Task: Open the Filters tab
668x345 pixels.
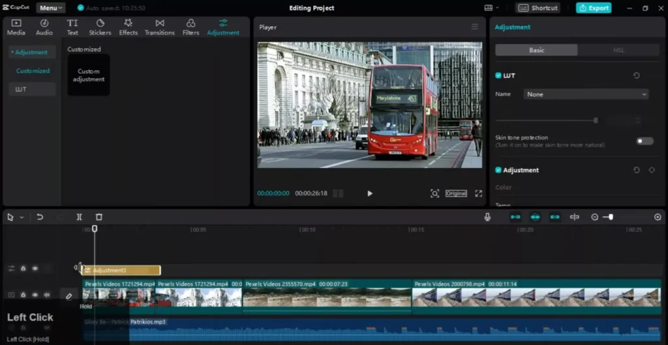Action: 191,27
